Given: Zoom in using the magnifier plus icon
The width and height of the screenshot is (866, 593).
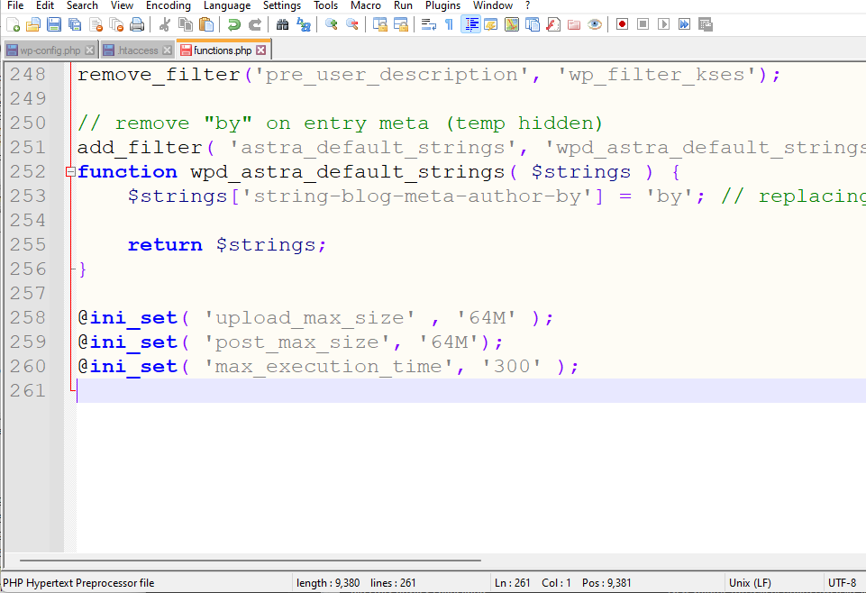Looking at the screenshot, I should [x=332, y=24].
